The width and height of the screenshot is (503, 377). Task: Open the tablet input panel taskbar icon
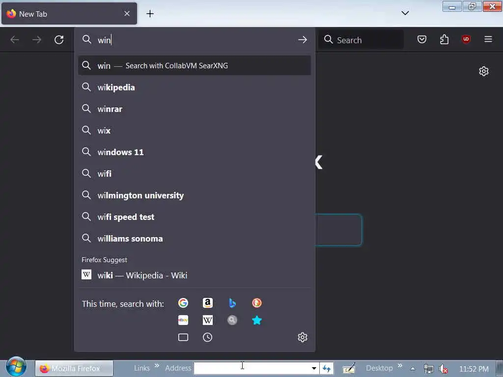[x=349, y=368]
